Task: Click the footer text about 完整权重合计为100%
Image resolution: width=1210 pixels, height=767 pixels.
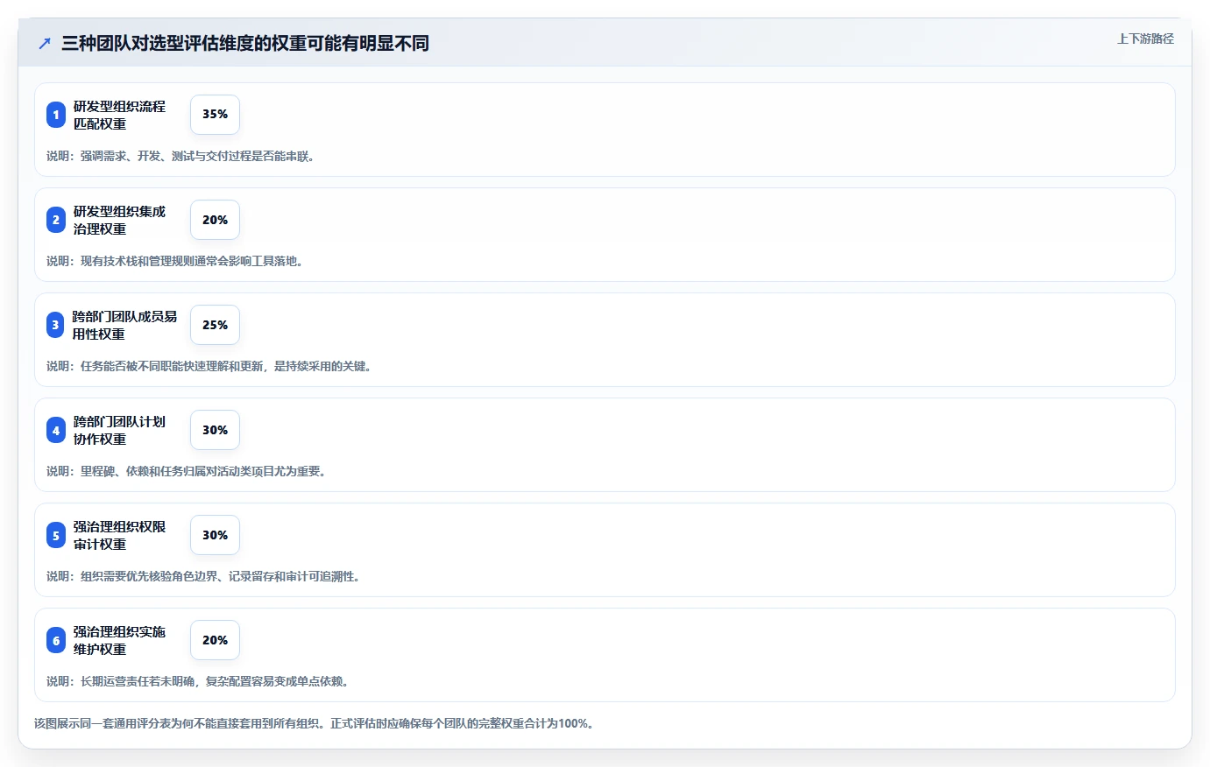Action: (x=314, y=723)
